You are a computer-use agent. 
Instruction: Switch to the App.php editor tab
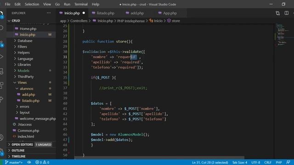170,13
